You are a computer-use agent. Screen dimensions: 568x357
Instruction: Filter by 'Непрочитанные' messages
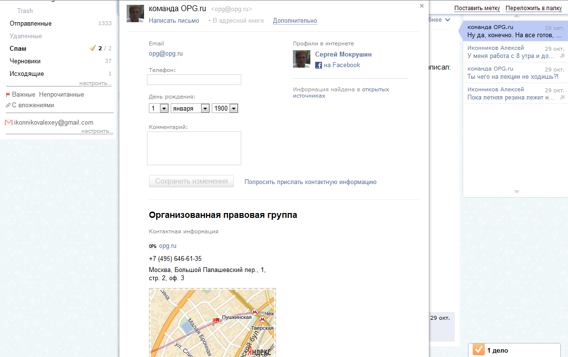pos(61,95)
